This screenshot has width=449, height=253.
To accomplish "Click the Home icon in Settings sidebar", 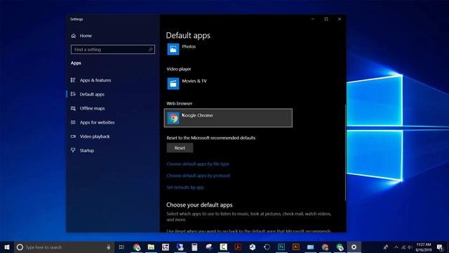I will 74,36.
